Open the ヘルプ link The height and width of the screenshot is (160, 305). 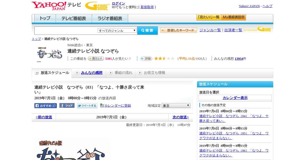267,6
